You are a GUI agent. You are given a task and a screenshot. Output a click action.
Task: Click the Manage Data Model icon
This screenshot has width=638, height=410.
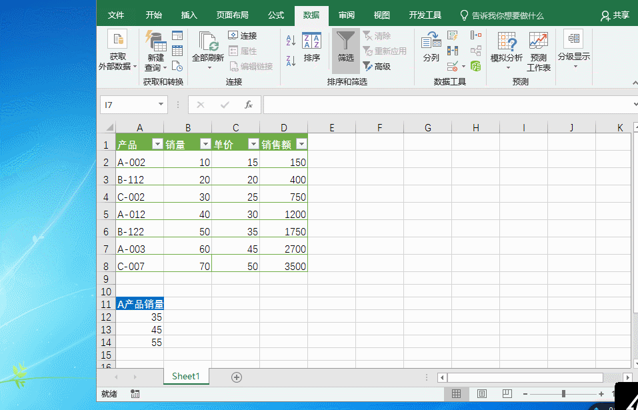(475, 66)
